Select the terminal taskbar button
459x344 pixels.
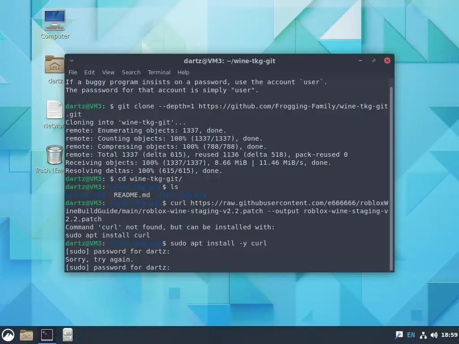[47, 335]
